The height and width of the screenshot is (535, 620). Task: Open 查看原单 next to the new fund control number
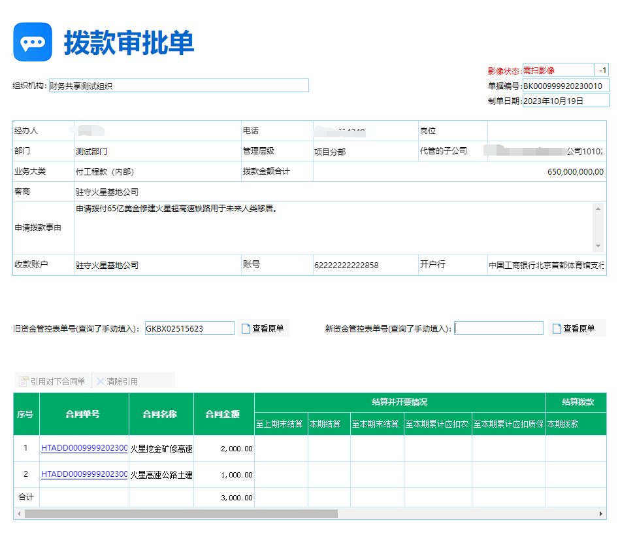tap(573, 328)
